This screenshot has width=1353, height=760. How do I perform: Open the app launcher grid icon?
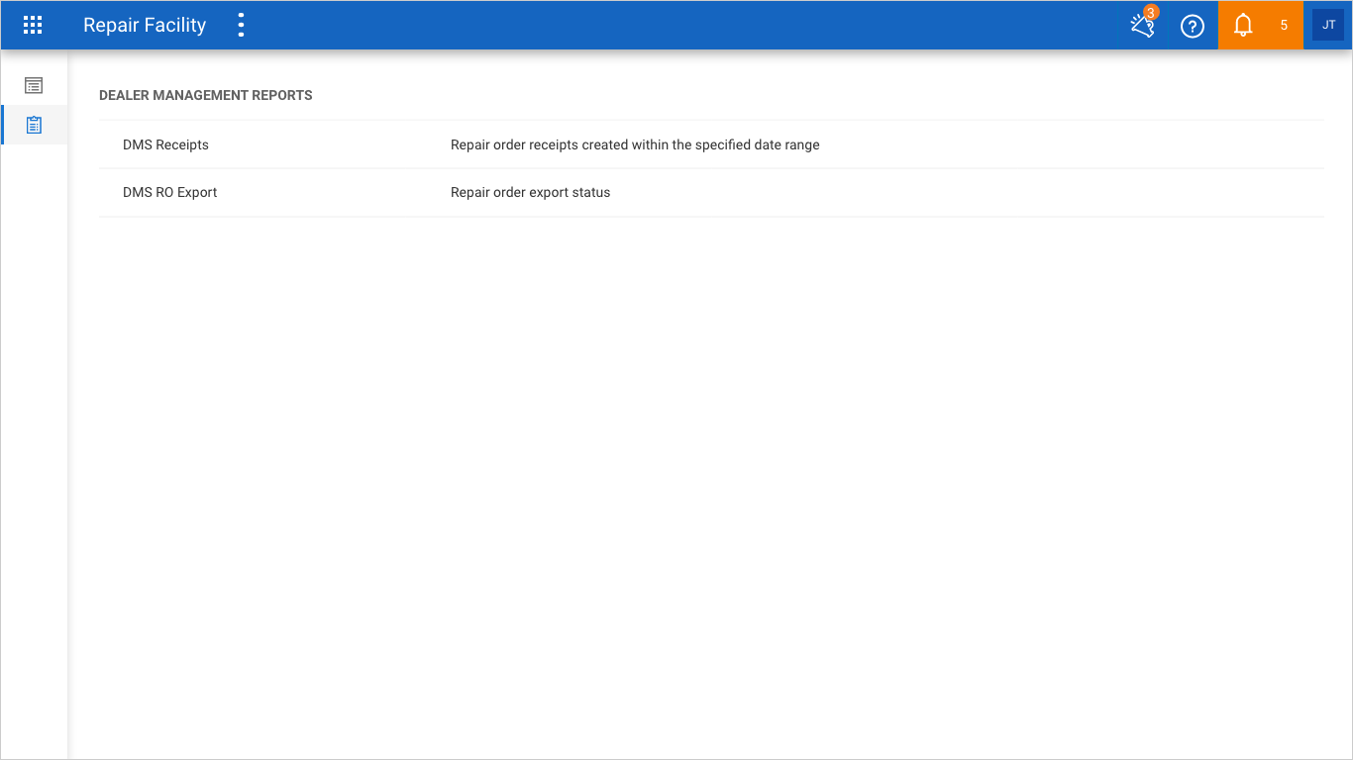pos(33,26)
